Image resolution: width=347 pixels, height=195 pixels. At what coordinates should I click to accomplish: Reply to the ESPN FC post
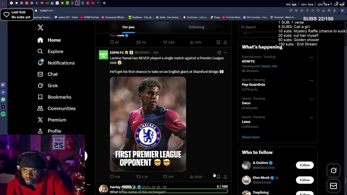(x=115, y=177)
